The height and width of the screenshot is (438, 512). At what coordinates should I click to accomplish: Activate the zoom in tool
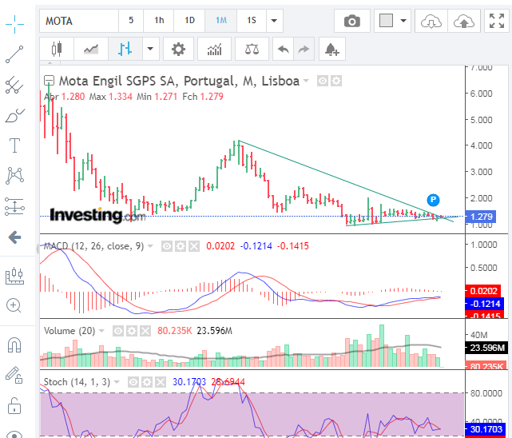[14, 305]
